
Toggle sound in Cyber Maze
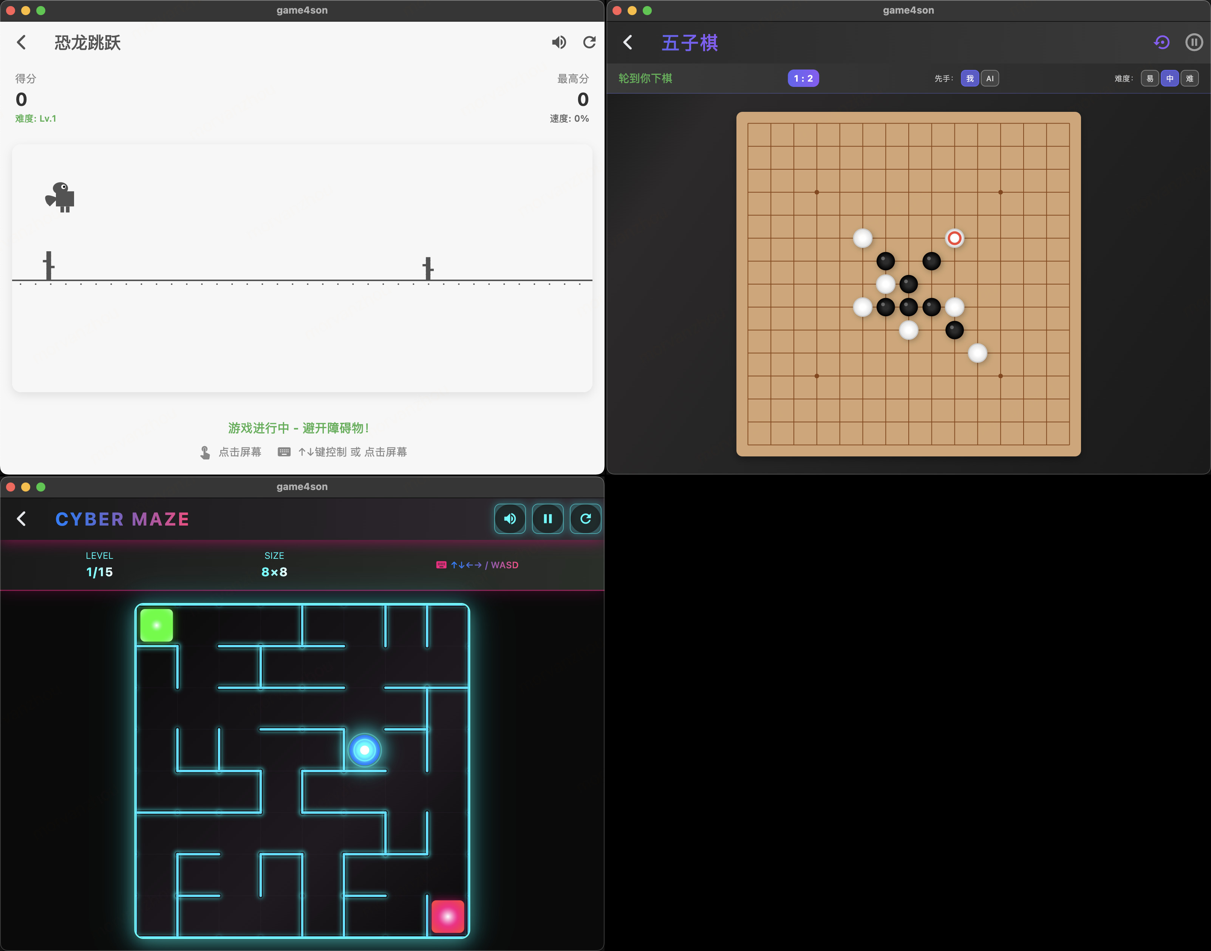510,519
